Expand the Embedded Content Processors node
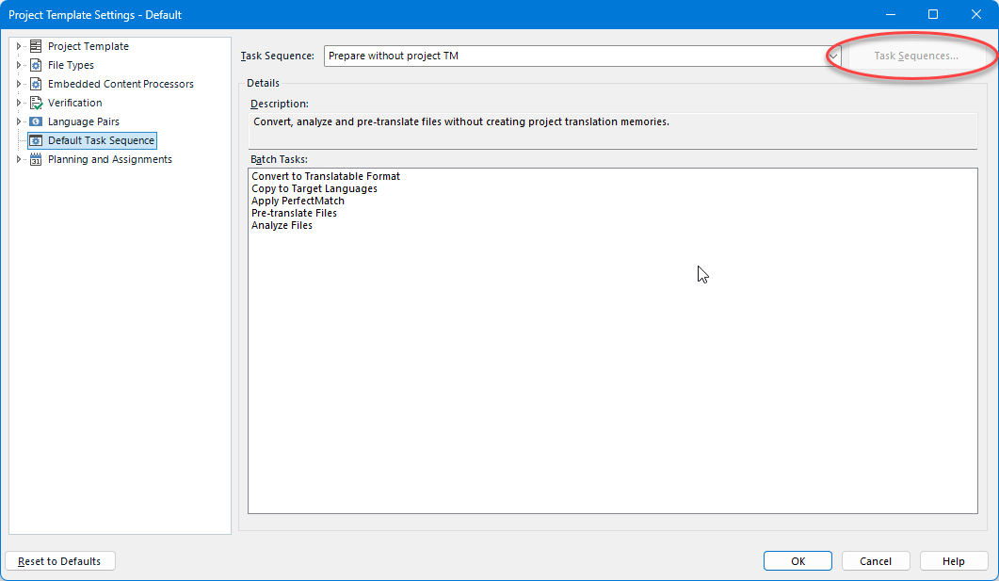The width and height of the screenshot is (999, 581). [x=19, y=84]
